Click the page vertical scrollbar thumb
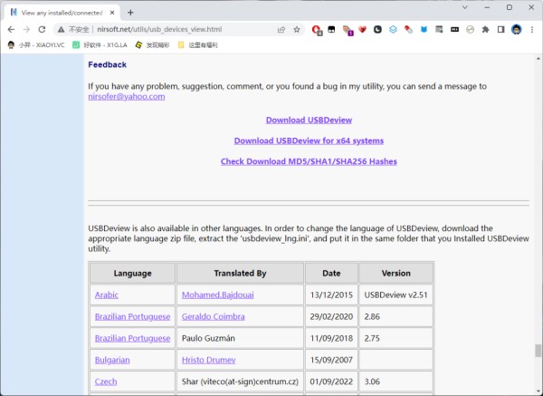Viewport: 543px width, 396px height. pyautogui.click(x=538, y=350)
